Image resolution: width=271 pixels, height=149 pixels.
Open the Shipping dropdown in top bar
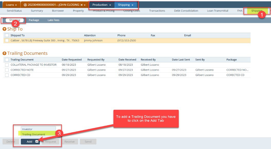126,5
